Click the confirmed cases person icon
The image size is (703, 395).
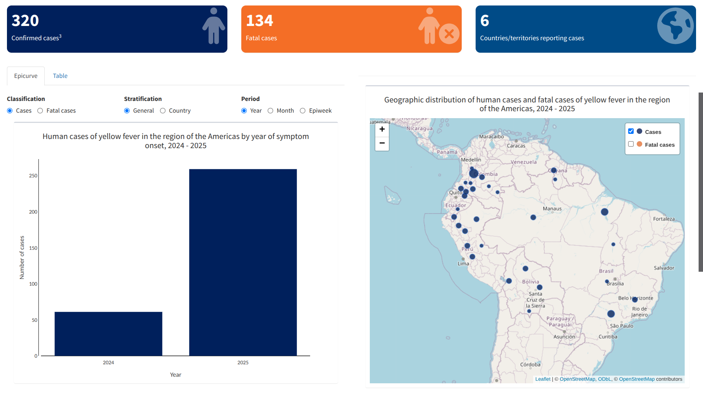pos(213,26)
